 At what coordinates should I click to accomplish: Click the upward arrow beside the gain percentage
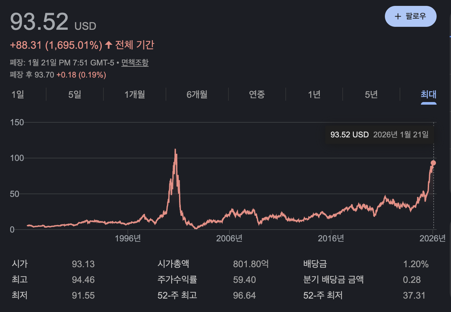tap(109, 45)
